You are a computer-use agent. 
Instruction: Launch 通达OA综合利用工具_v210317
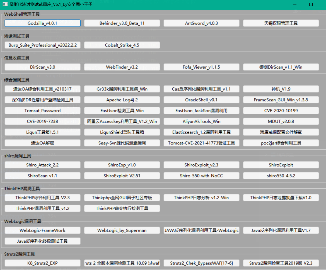[42, 89]
